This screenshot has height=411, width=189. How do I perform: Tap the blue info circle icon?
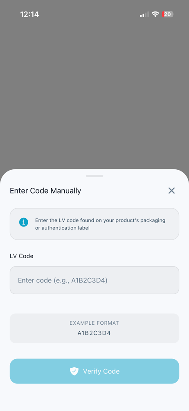pos(23,222)
